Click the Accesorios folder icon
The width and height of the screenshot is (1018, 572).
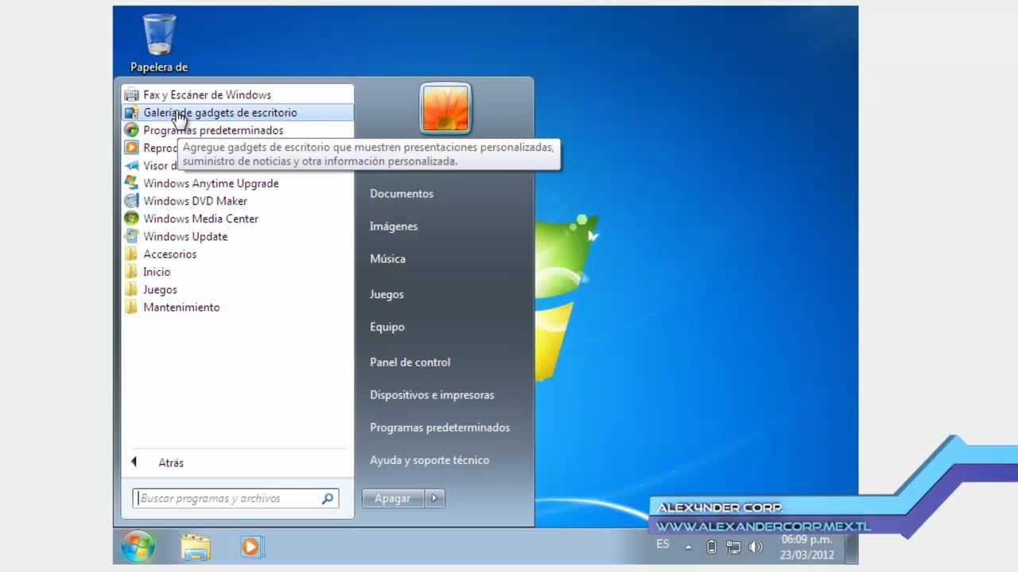(131, 254)
